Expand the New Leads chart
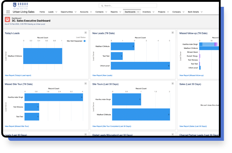232x153 pixels. pos(173,33)
